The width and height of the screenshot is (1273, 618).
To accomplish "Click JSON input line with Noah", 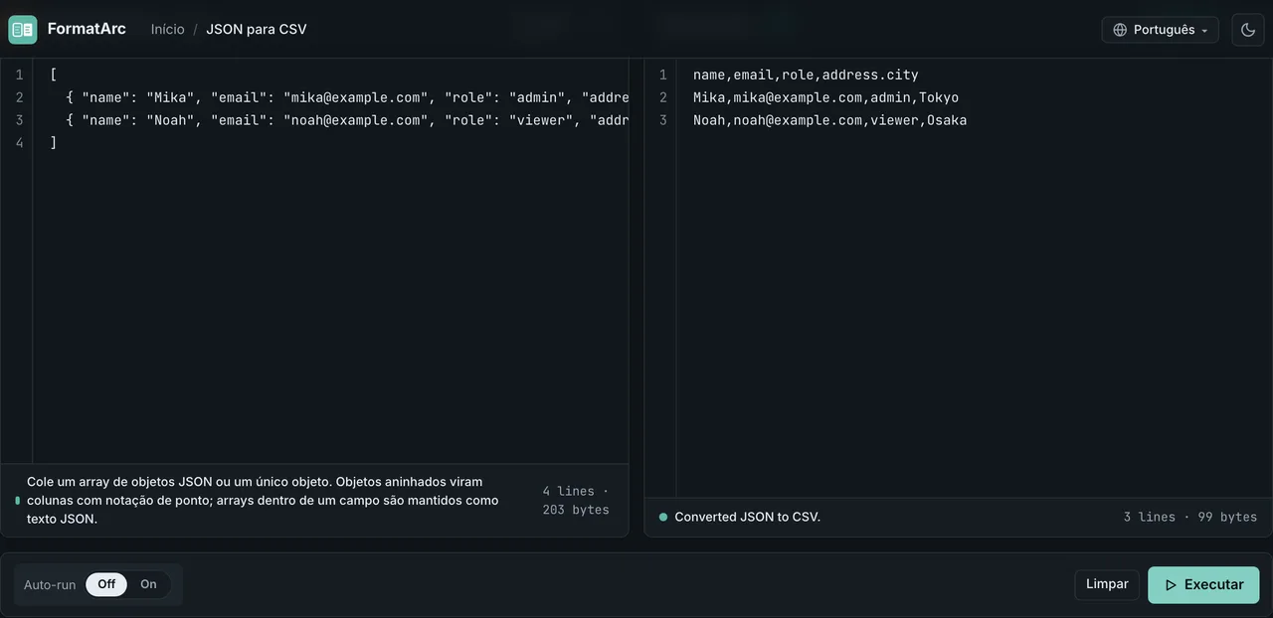I will pyautogui.click(x=339, y=120).
